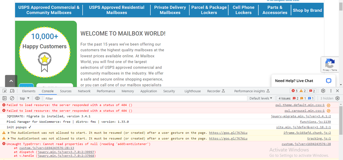Open the owl.theme.default.min.css:1 source link
Image resolution: width=343 pixels, height=160 pixels.
[x=300, y=105]
